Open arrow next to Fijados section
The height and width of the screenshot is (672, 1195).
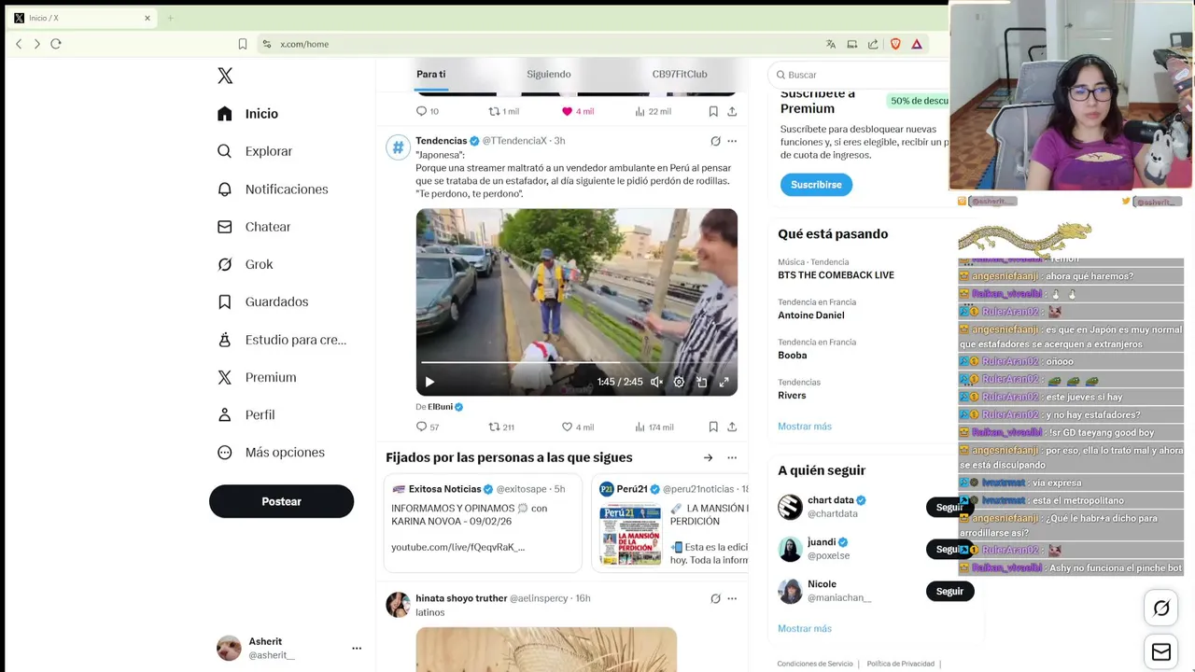point(708,457)
